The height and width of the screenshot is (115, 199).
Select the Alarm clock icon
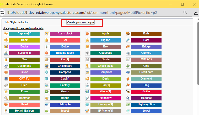47,34
